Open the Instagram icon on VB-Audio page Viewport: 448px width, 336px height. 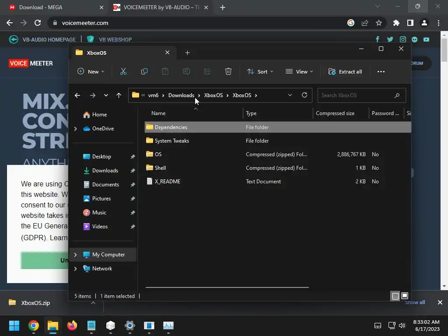point(403,39)
